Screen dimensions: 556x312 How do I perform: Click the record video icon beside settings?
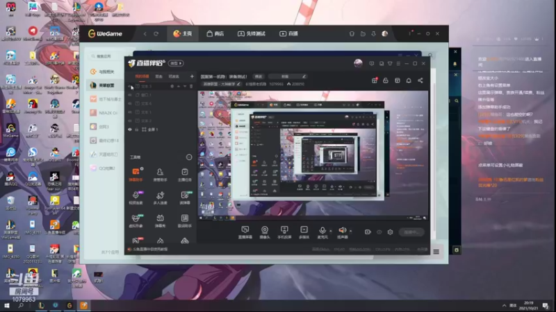[368, 232]
